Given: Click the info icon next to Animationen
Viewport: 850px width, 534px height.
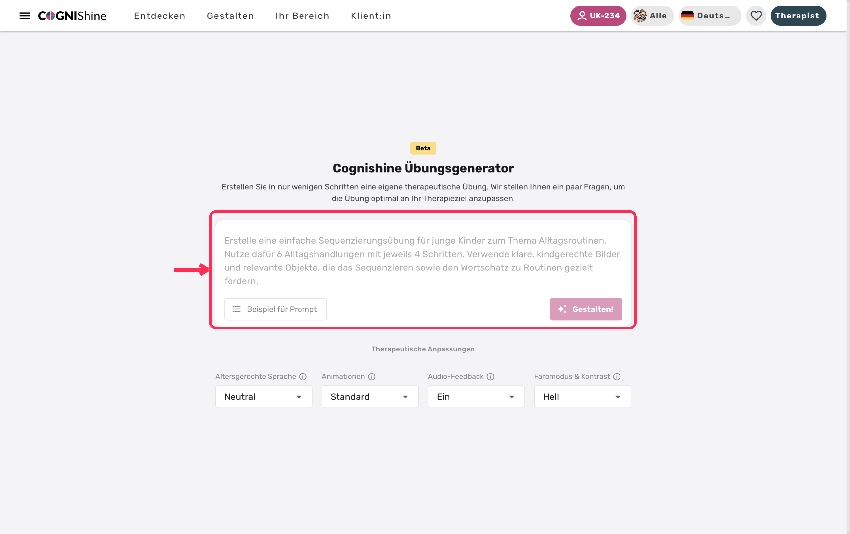Looking at the screenshot, I should (371, 377).
